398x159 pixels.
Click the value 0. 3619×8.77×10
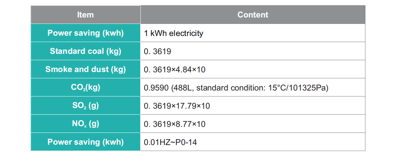point(175,124)
